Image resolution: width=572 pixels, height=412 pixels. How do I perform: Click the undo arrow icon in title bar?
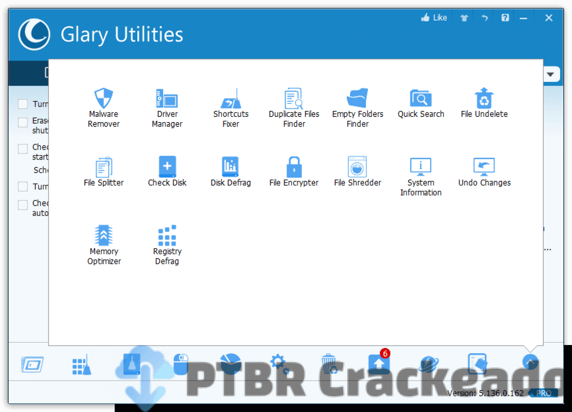tap(484, 18)
